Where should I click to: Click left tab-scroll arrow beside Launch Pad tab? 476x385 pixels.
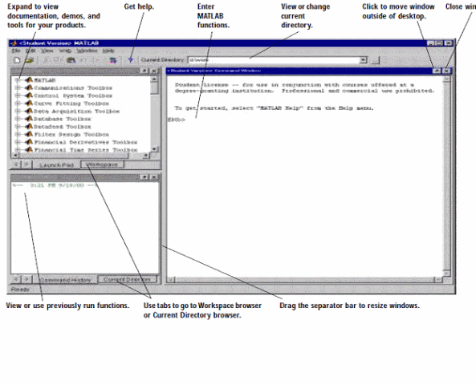[16, 164]
